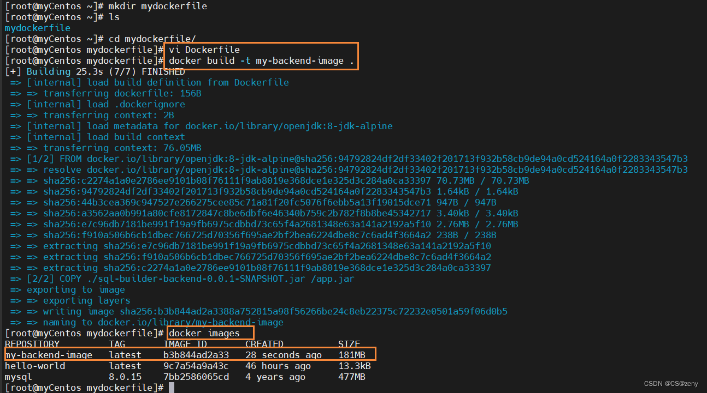Click the 'docker images' command

[x=204, y=333]
